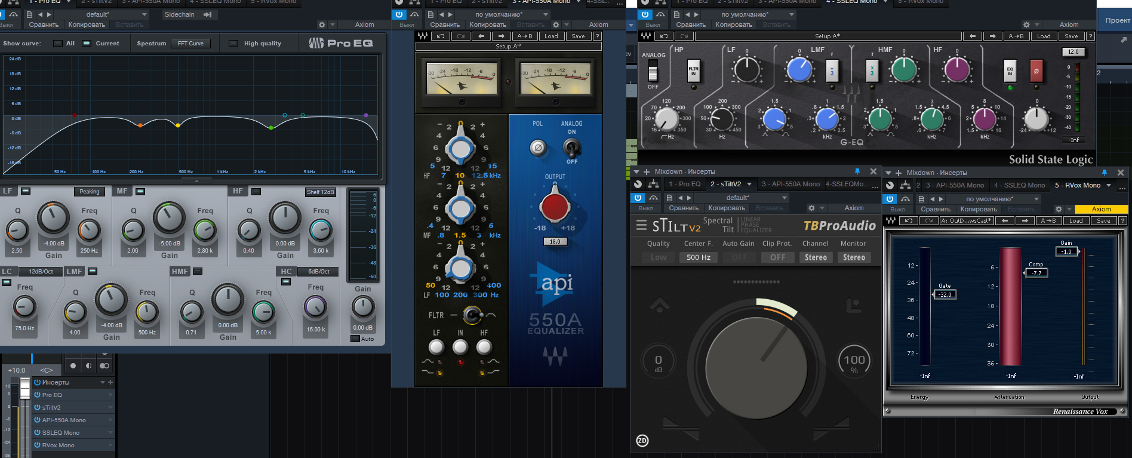
Task: Click the red OUTPUT knob on API 550A
Action: (555, 207)
